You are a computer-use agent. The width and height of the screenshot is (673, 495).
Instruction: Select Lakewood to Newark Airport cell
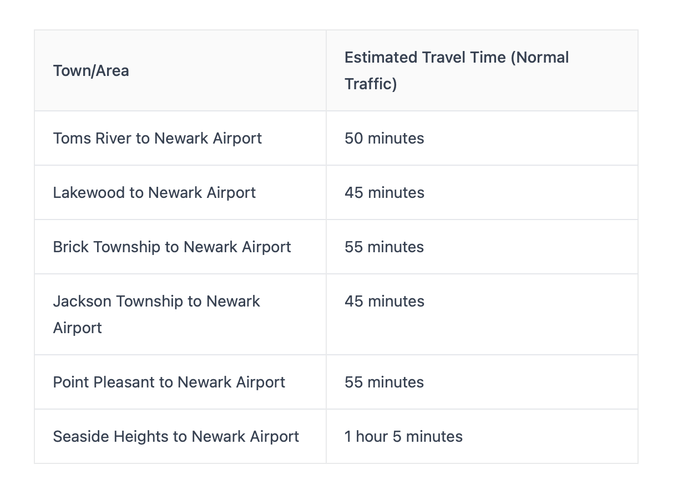pyautogui.click(x=154, y=192)
